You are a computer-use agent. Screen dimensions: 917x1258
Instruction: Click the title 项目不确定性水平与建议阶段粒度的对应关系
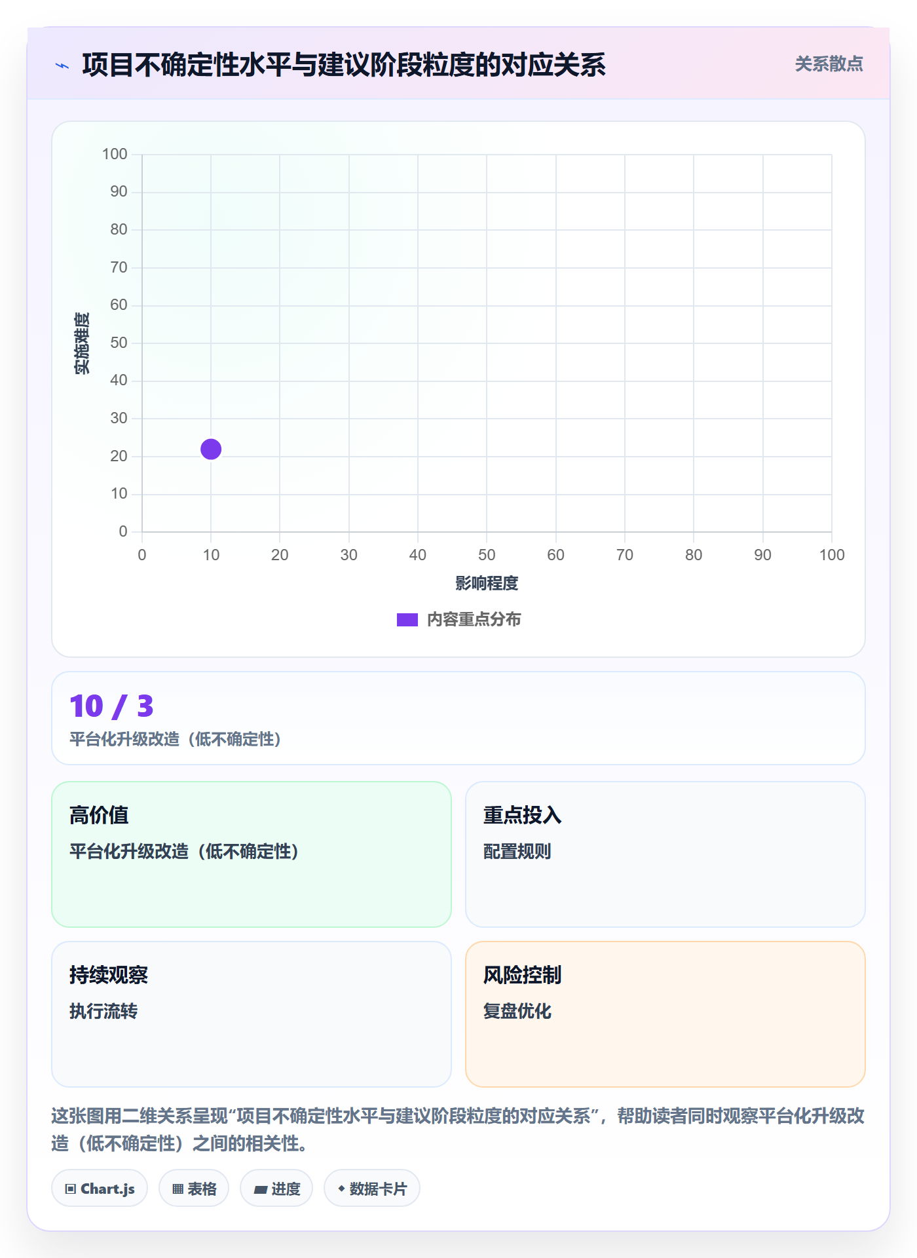pos(344,65)
